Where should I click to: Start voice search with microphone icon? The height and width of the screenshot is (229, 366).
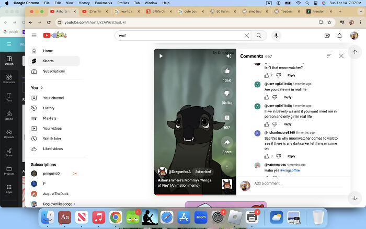tap(276, 36)
